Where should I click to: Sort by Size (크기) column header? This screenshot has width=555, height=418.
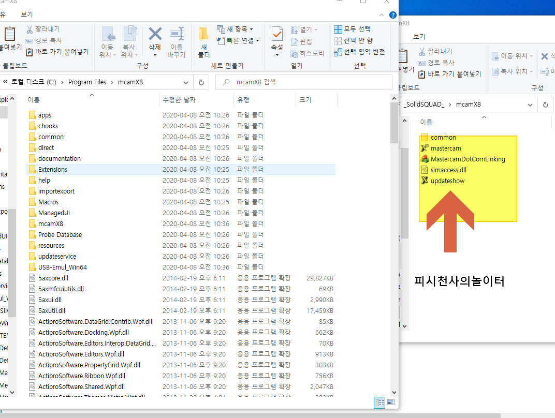[305, 100]
